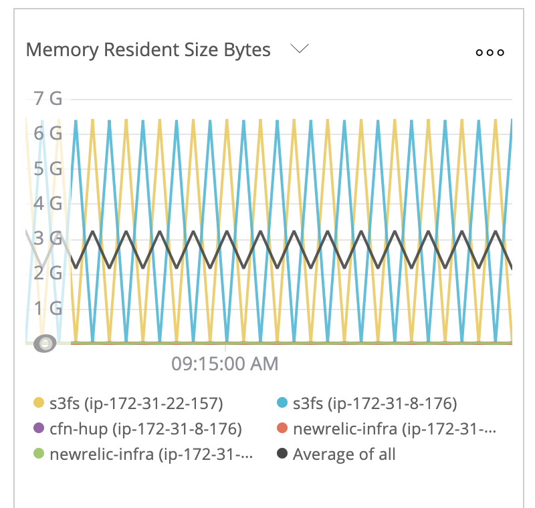The width and height of the screenshot is (535, 508).
Task: Expand the metric selector chevron beside the title
Action: [x=300, y=48]
